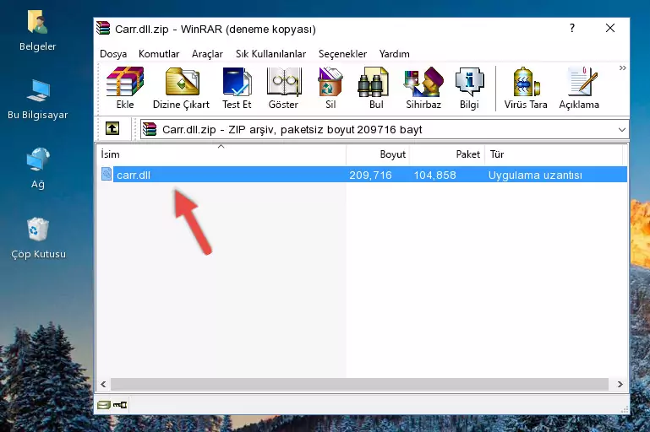Image resolution: width=650 pixels, height=432 pixels.
Task: Click the 209,716 size value
Action: tap(370, 175)
